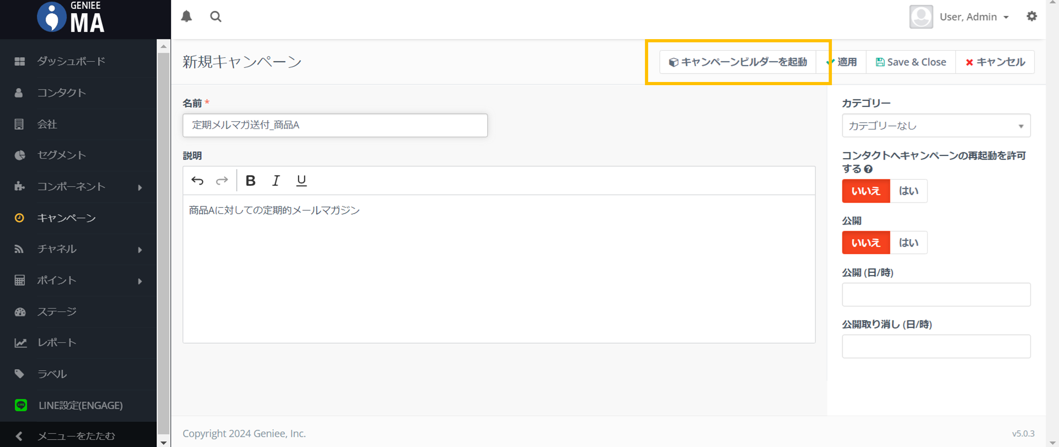Click the sidebar scrollbar down arrow
Viewport: 1059px width, 447px height.
(164, 442)
